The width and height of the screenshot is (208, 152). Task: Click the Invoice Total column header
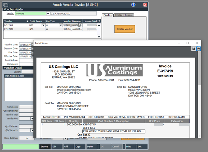(90, 21)
